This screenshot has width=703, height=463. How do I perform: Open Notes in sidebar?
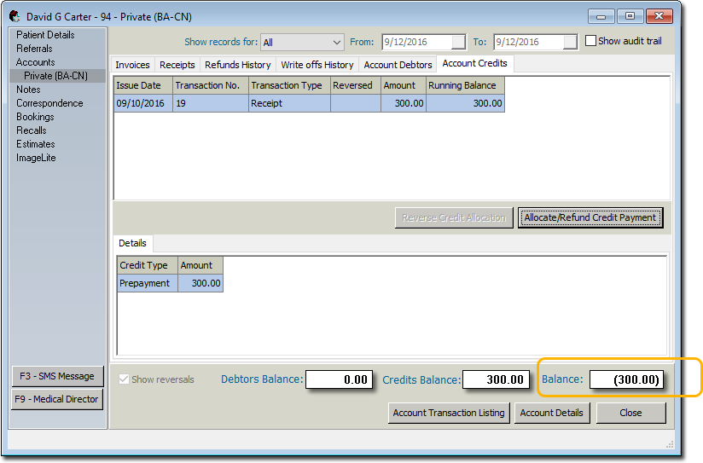(28, 90)
